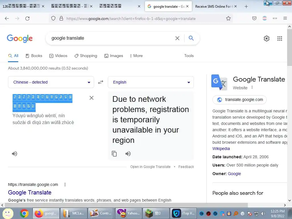Screen dimensions: 292x219
Task: Reload the current page
Action: 27,19
